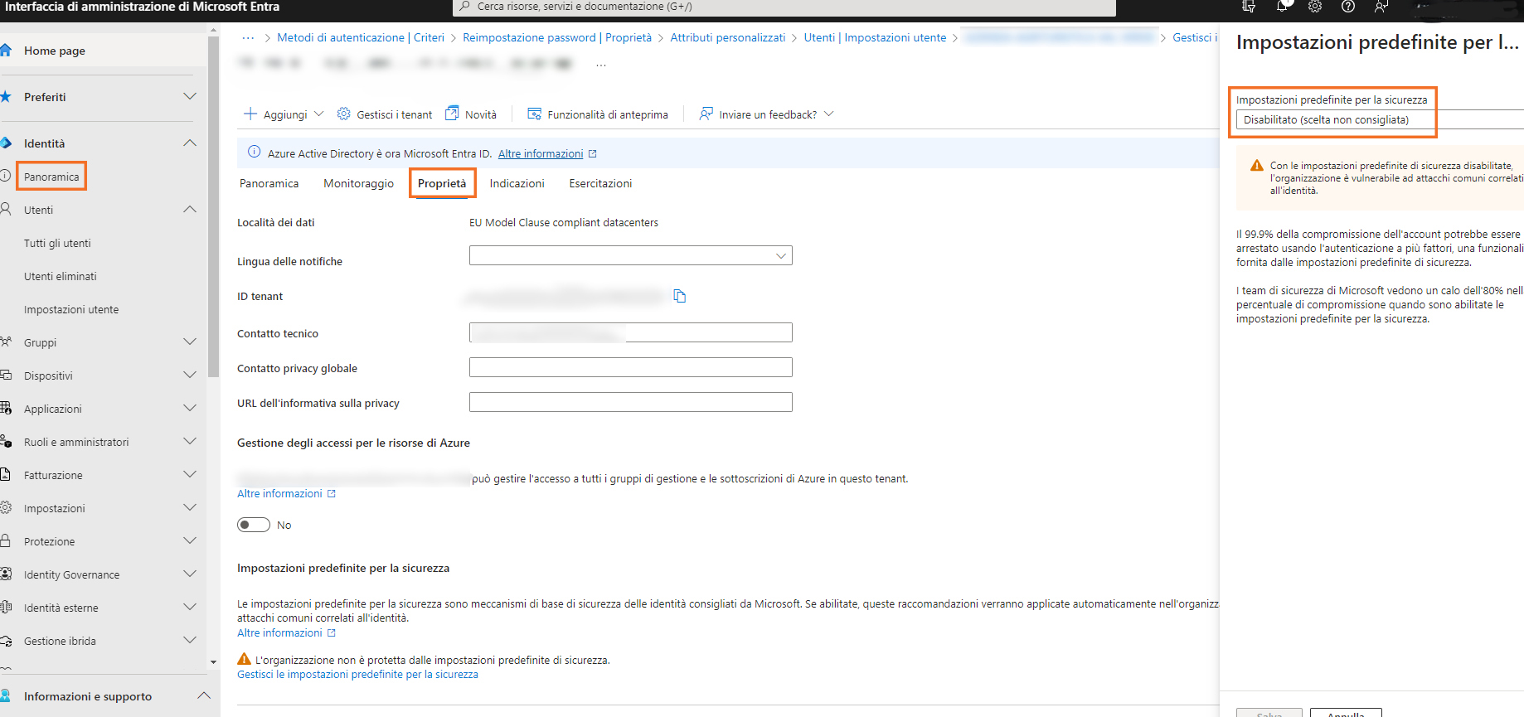Switch to the Panoramica tab
This screenshot has width=1524, height=717.
269,183
